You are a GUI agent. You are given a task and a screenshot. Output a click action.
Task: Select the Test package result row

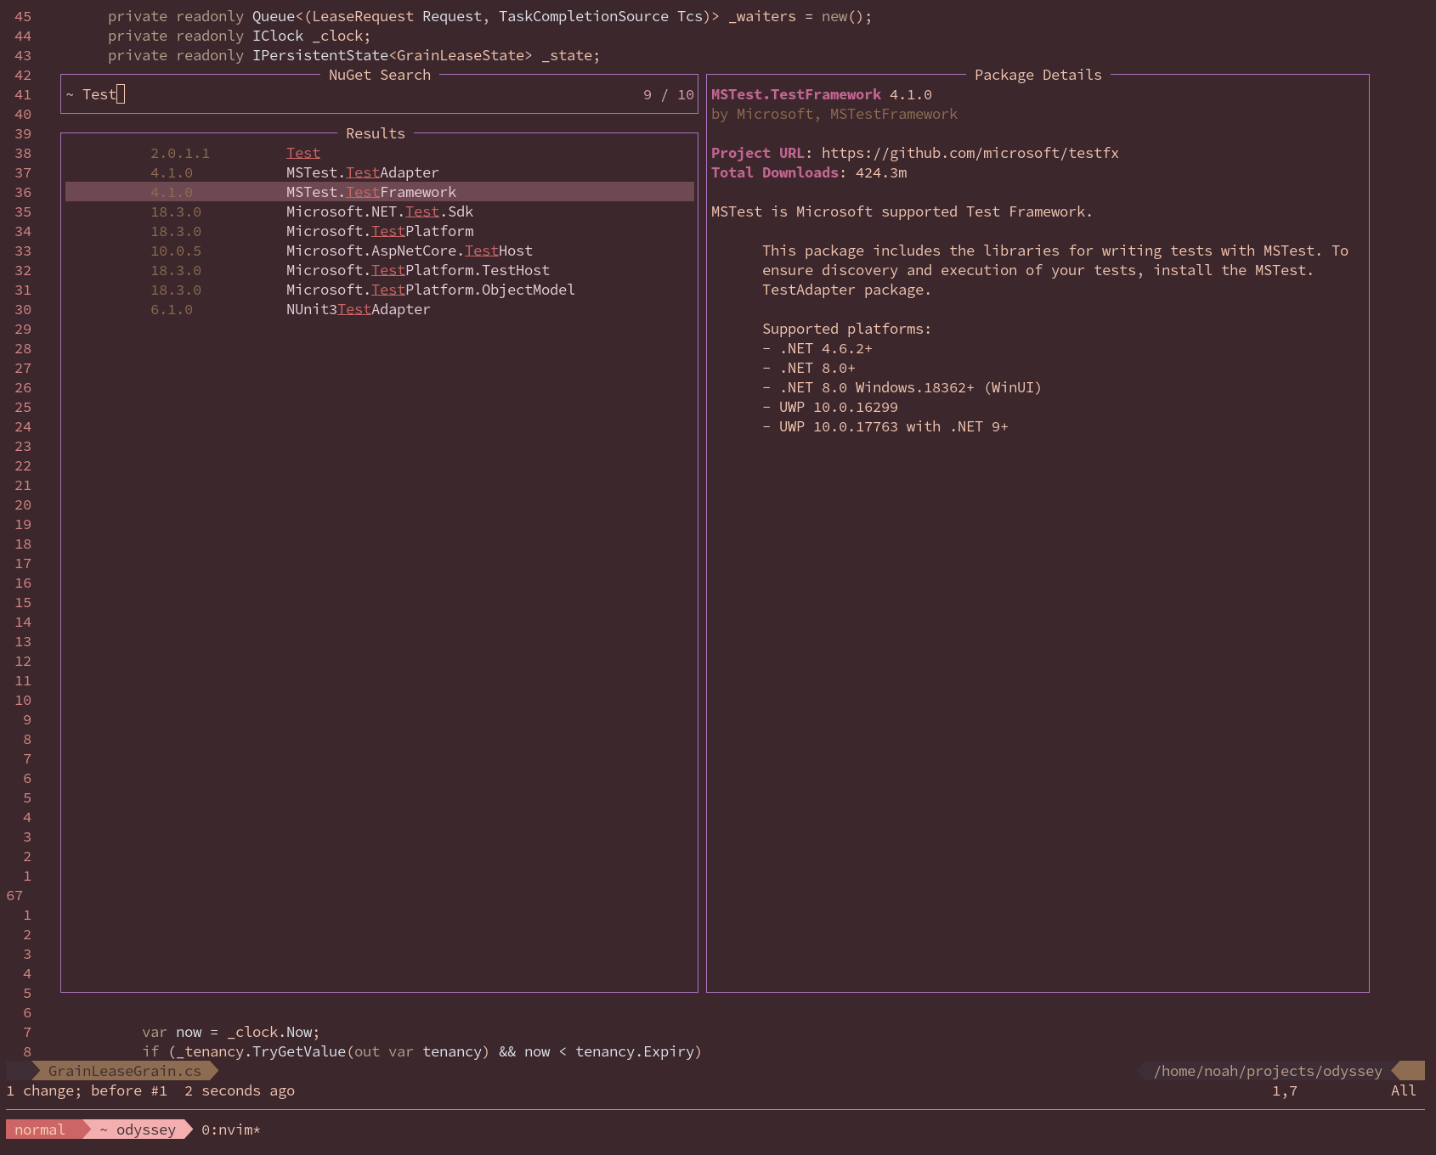(x=379, y=153)
